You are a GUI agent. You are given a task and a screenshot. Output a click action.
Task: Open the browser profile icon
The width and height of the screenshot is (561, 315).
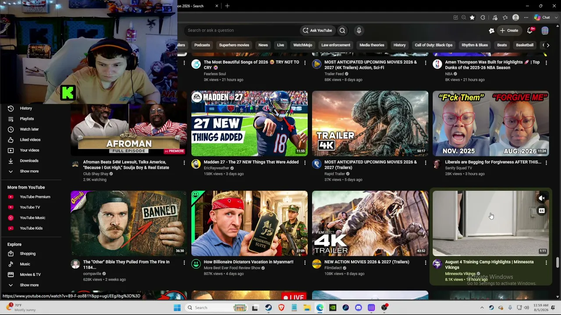coord(515,17)
